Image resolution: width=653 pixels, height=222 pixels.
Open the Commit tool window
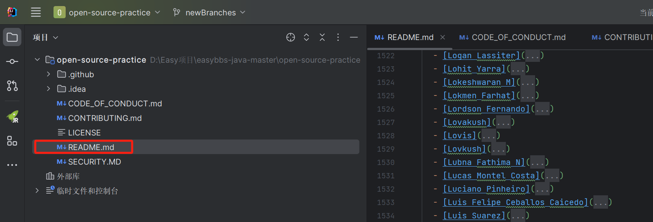point(12,61)
